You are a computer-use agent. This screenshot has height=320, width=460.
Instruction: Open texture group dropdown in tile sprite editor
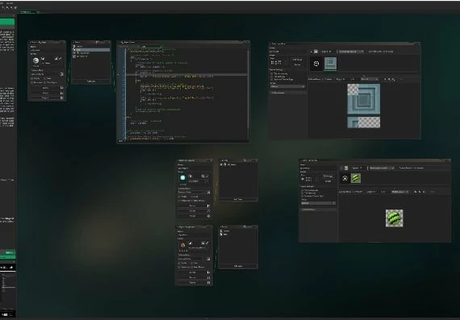point(287,86)
